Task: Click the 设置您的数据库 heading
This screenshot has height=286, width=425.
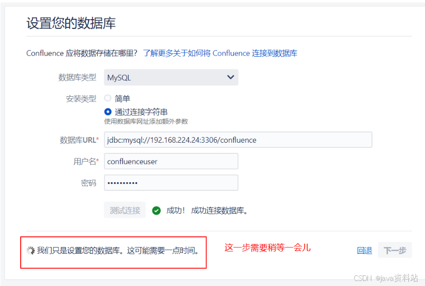Action: point(71,23)
